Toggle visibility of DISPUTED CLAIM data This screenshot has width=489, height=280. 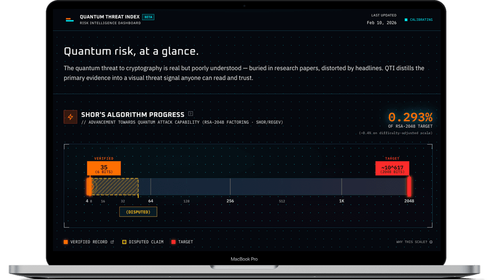146,241
